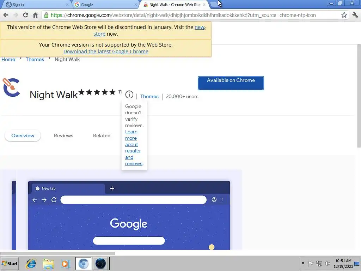Click the vertical page scrollbar
This screenshot has height=271, width=361.
(x=359, y=96)
